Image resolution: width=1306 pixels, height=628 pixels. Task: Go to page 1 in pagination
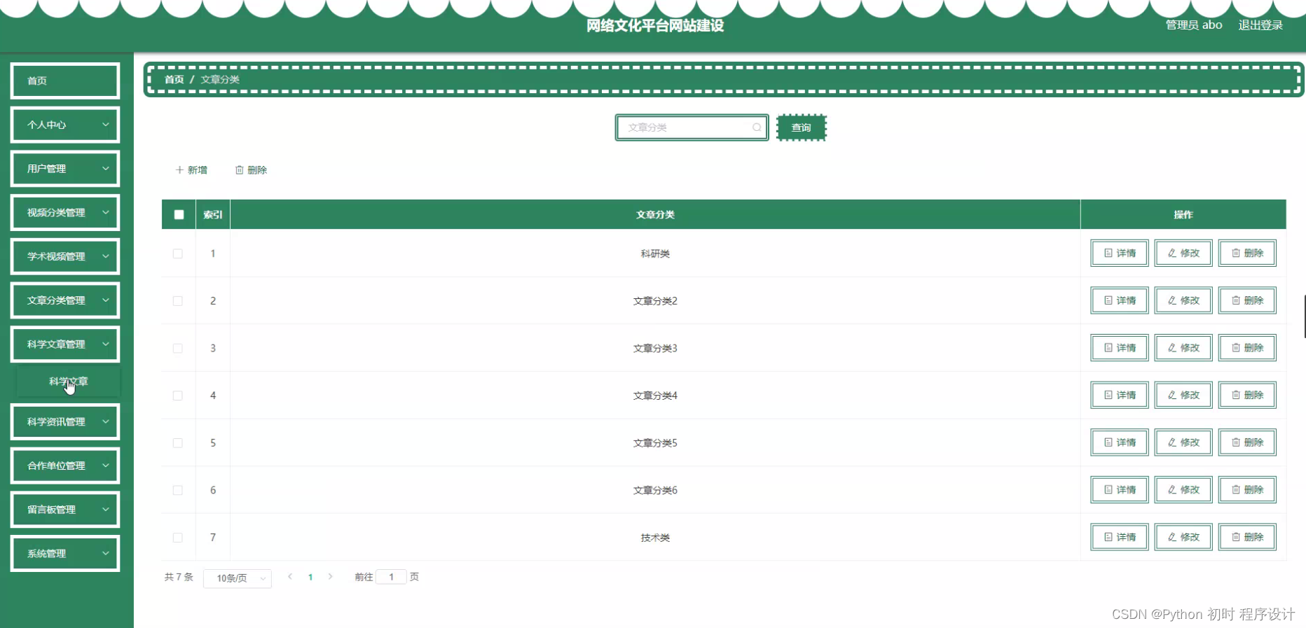coord(310,578)
